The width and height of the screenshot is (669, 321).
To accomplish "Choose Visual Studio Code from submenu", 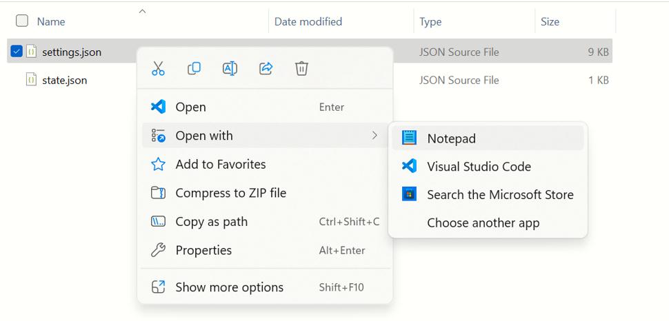I will [479, 167].
